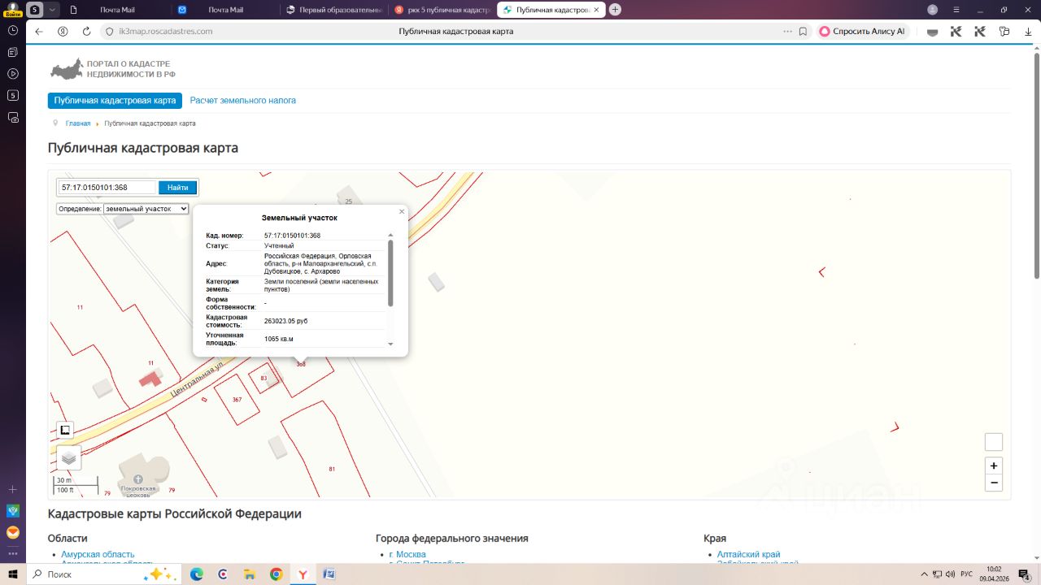
Task: Open the Word document icon in taskbar
Action: 329,574
